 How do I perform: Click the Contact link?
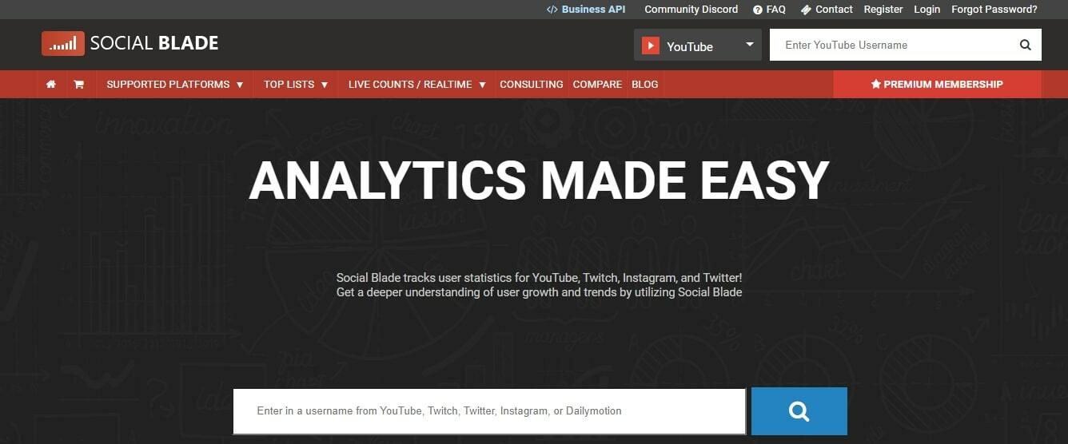(x=827, y=10)
